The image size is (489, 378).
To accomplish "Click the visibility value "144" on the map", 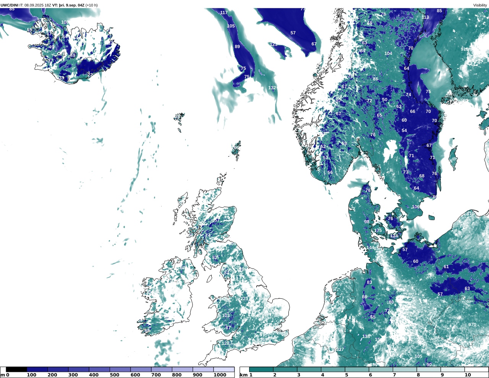I will [371, 248].
